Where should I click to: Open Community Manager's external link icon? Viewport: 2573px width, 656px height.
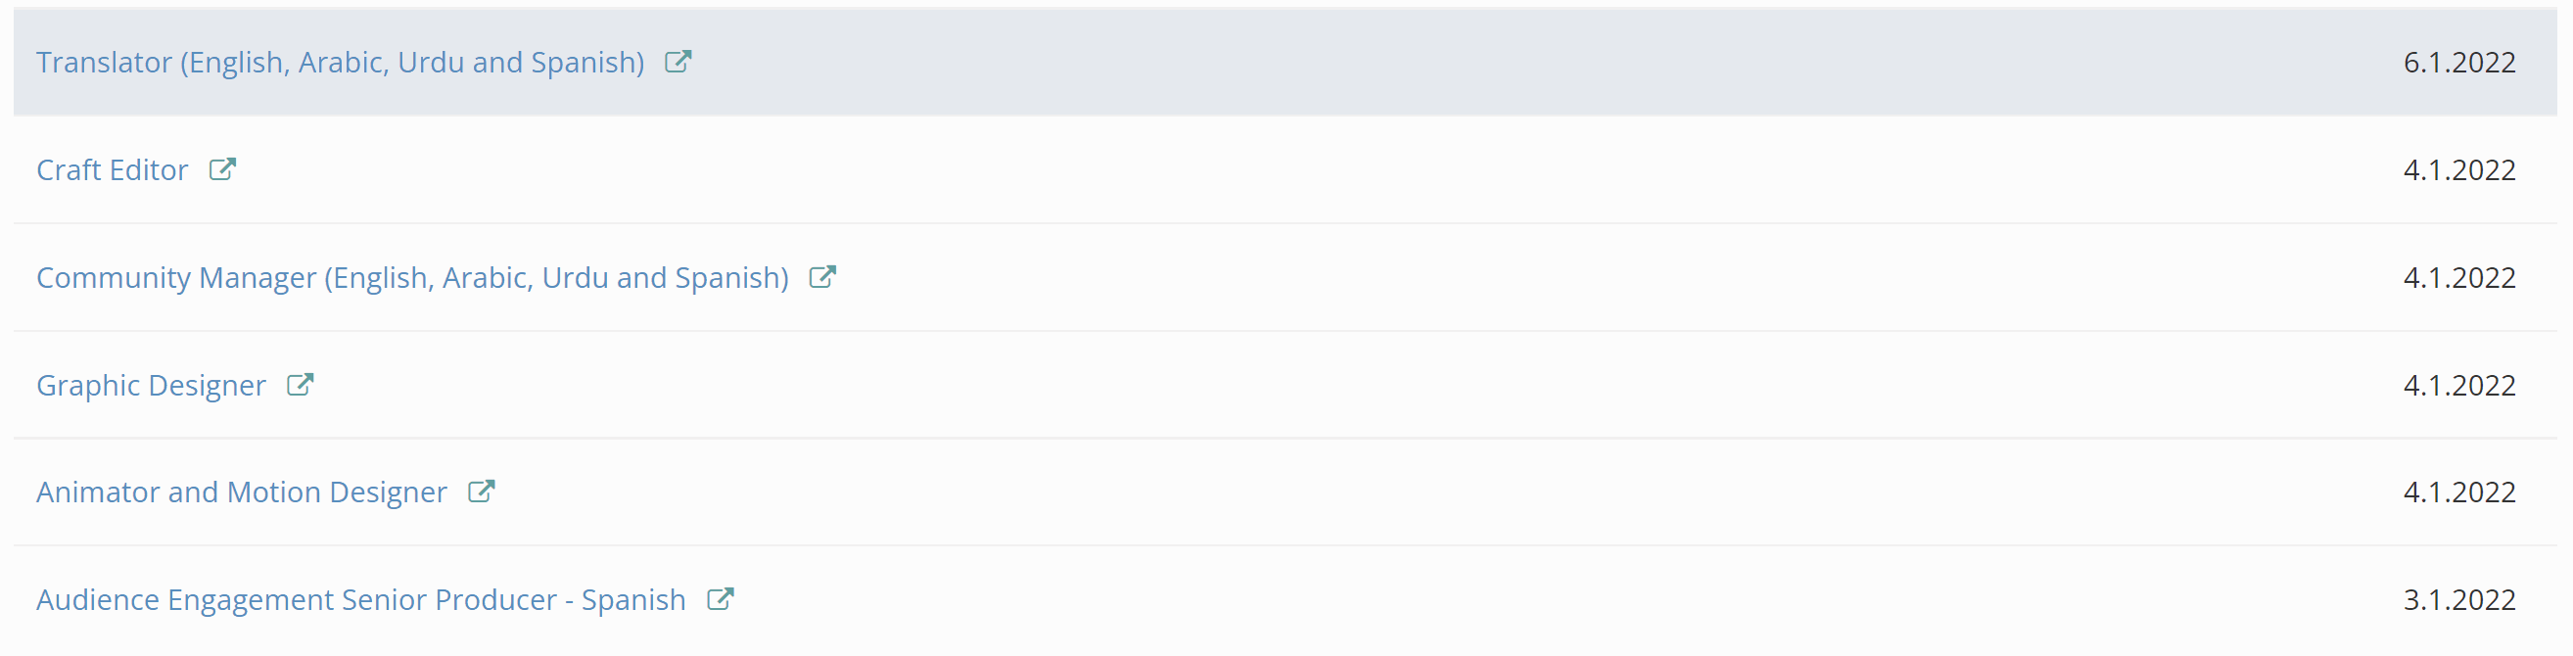pos(822,276)
